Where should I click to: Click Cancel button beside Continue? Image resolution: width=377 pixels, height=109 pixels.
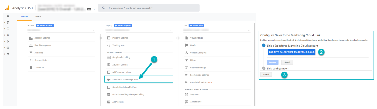pyautogui.click(x=287, y=62)
